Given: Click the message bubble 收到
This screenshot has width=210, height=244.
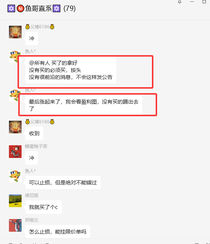Looking at the screenshot, I should point(34,133).
